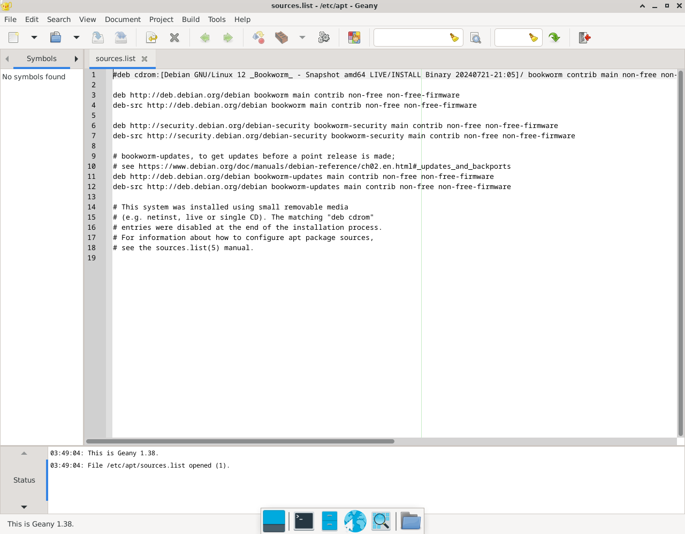
Task: Create a new file with the New icon
Action: pyautogui.click(x=13, y=37)
